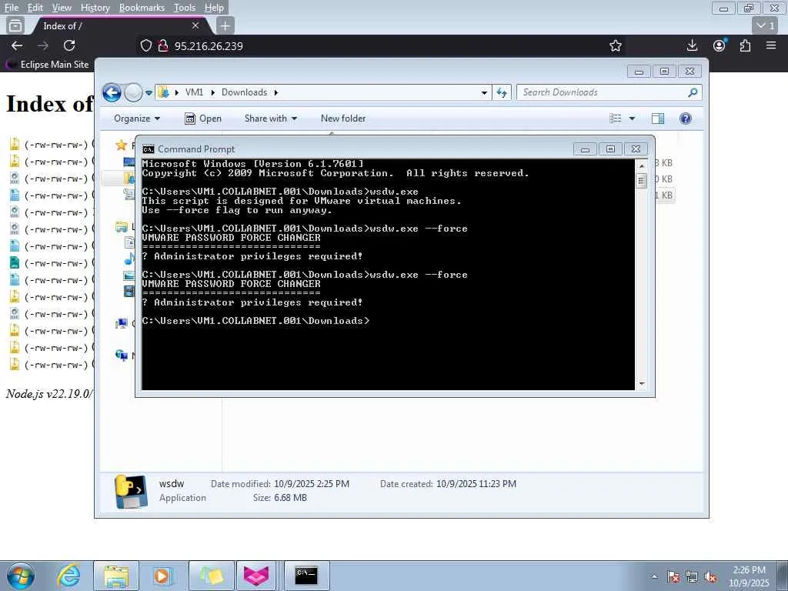Click the pink app icon on the taskbar
Image resolution: width=788 pixels, height=591 pixels.
coord(256,576)
